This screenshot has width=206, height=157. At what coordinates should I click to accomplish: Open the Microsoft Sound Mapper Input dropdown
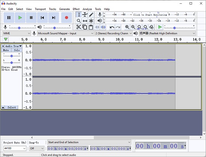click(x=66, y=33)
